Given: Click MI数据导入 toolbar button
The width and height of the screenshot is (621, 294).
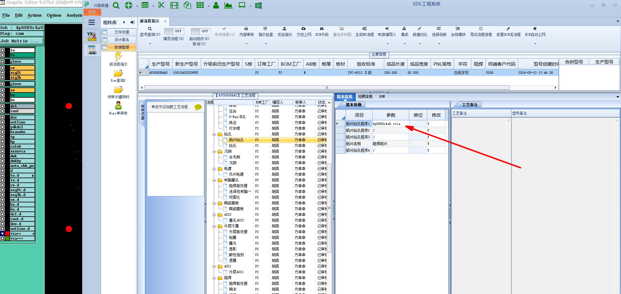Looking at the screenshot, I should pyautogui.click(x=387, y=32).
